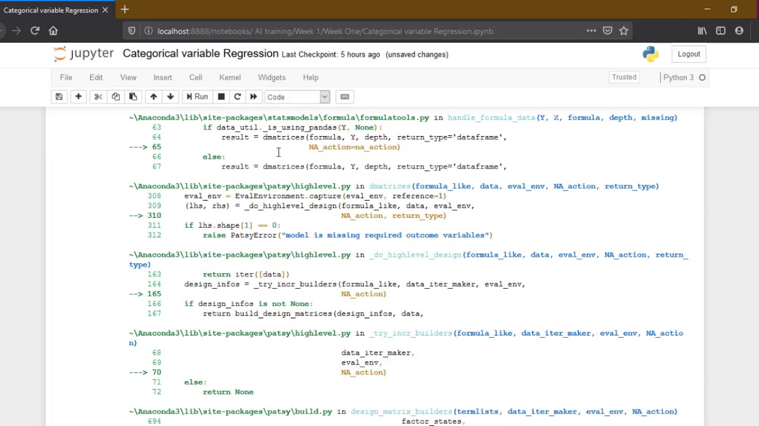
Task: Click the _try_incr_builders function name
Action: point(411,333)
